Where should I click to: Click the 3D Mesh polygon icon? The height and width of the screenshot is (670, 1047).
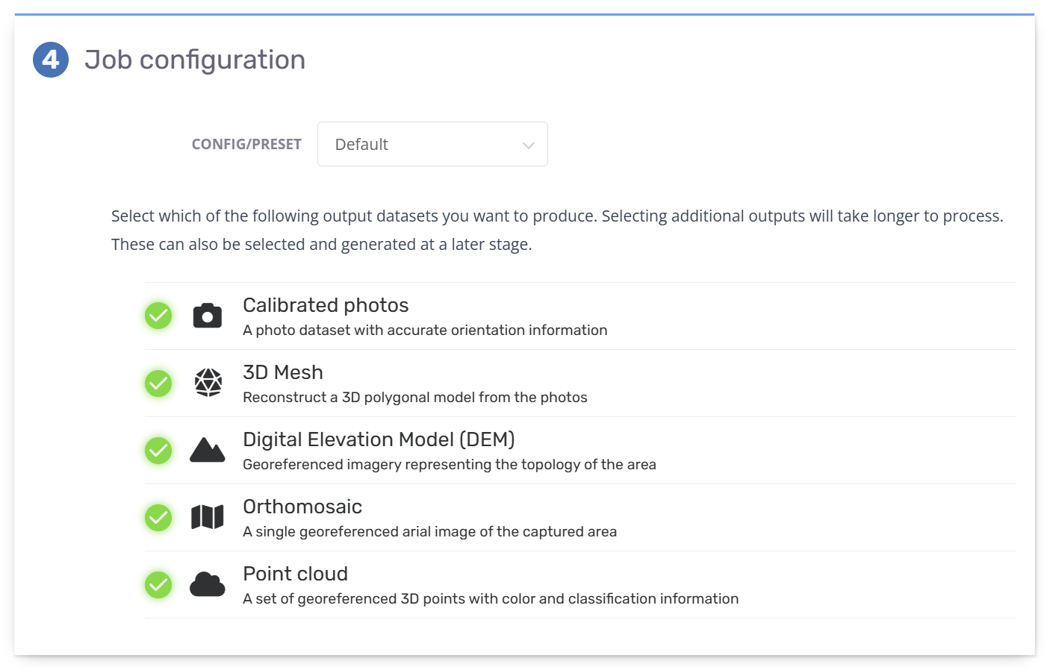tap(208, 383)
